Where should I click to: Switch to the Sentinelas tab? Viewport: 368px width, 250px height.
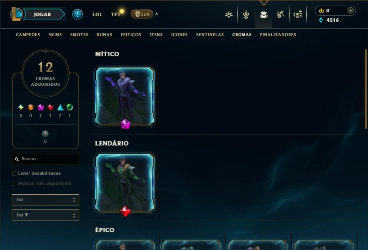pyautogui.click(x=210, y=35)
